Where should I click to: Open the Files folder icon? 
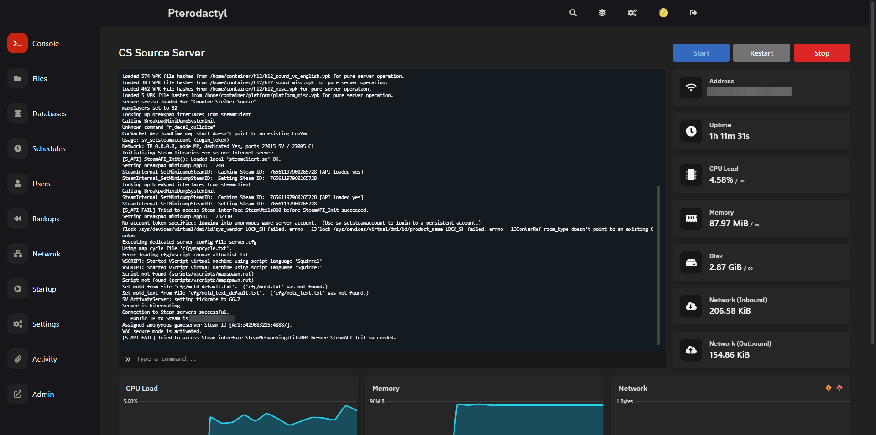coord(17,78)
